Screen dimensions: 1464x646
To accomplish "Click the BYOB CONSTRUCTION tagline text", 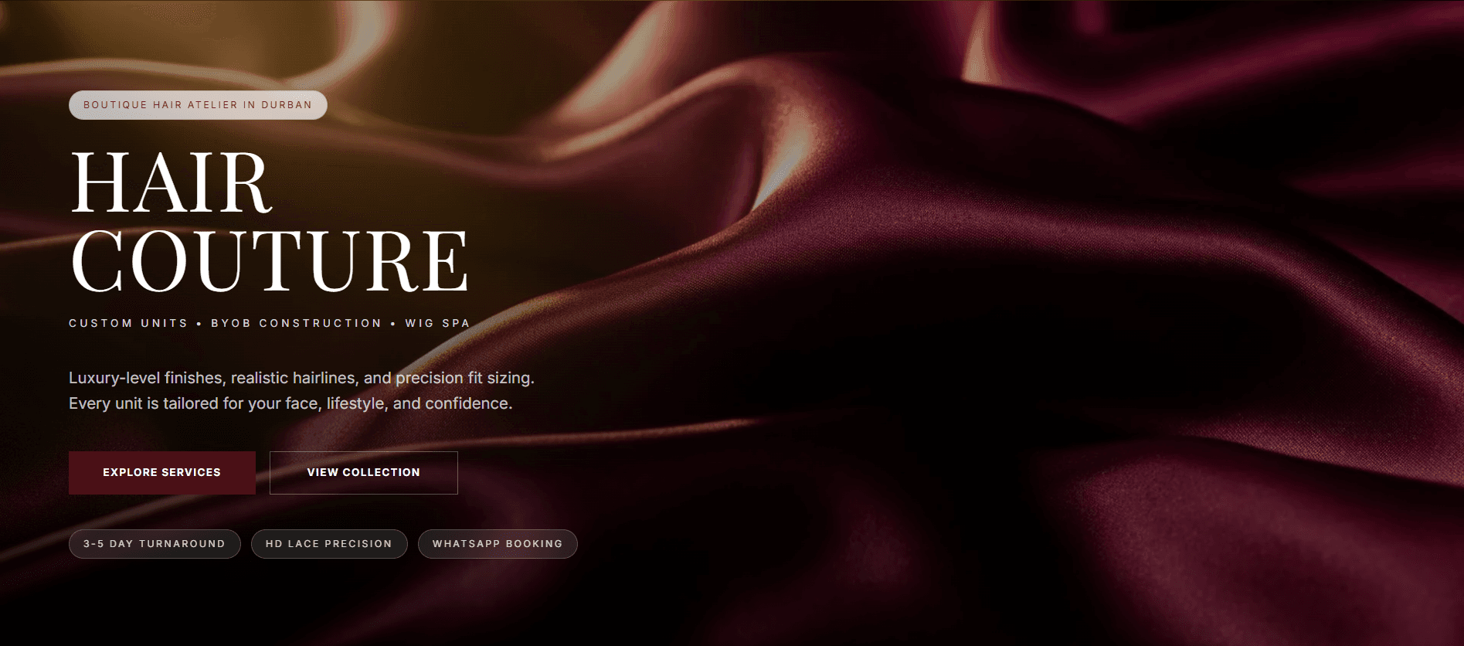I will [x=296, y=323].
